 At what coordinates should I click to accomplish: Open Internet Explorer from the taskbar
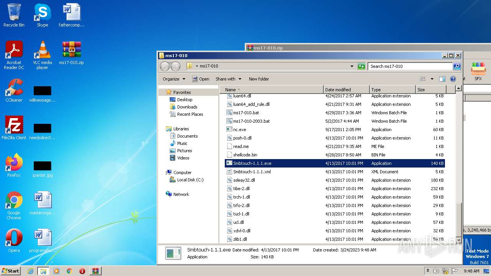click(30, 271)
